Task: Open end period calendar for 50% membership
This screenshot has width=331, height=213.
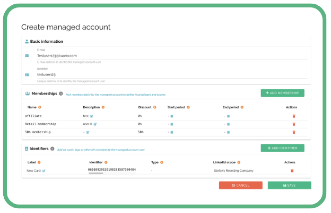Action: 229,132
